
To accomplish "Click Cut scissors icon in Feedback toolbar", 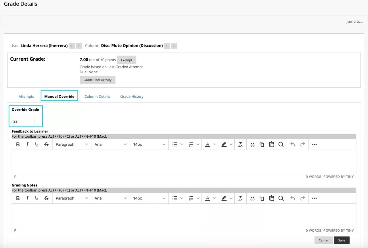I will pyautogui.click(x=252, y=145).
